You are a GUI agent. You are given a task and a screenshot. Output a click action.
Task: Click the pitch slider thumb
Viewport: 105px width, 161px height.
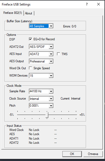click(x=47, y=115)
